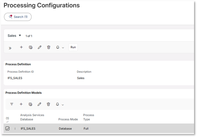Viewport: 197px width, 137px height.
Task: Click the IFS_SALES Process Definition ID value
Action: (15, 78)
